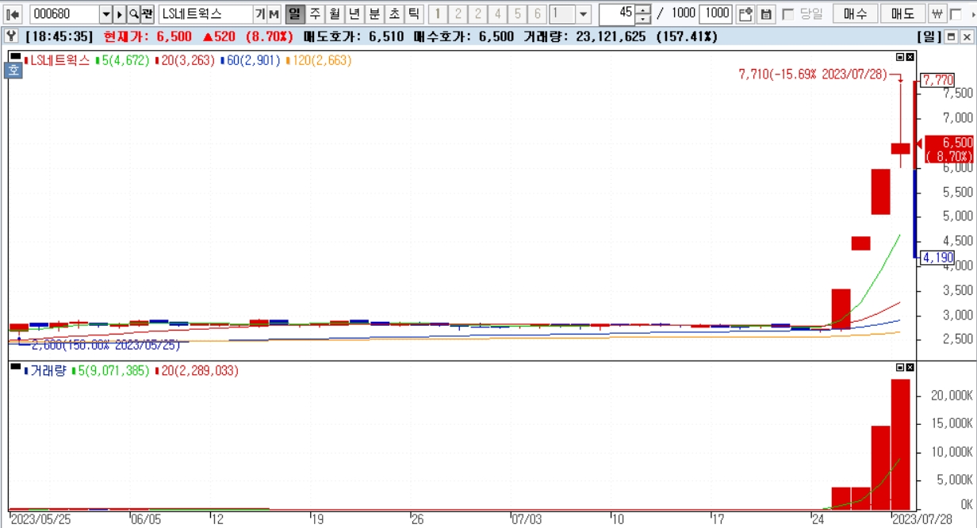Click the [일] period label in info bar

[929, 36]
